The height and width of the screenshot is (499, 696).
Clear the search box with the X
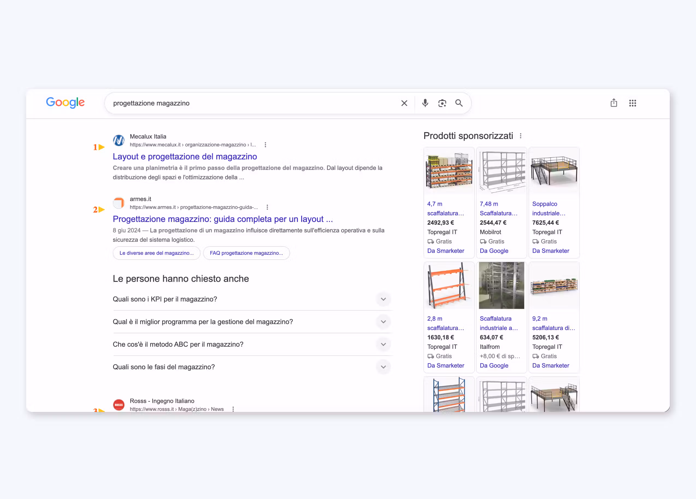(404, 103)
